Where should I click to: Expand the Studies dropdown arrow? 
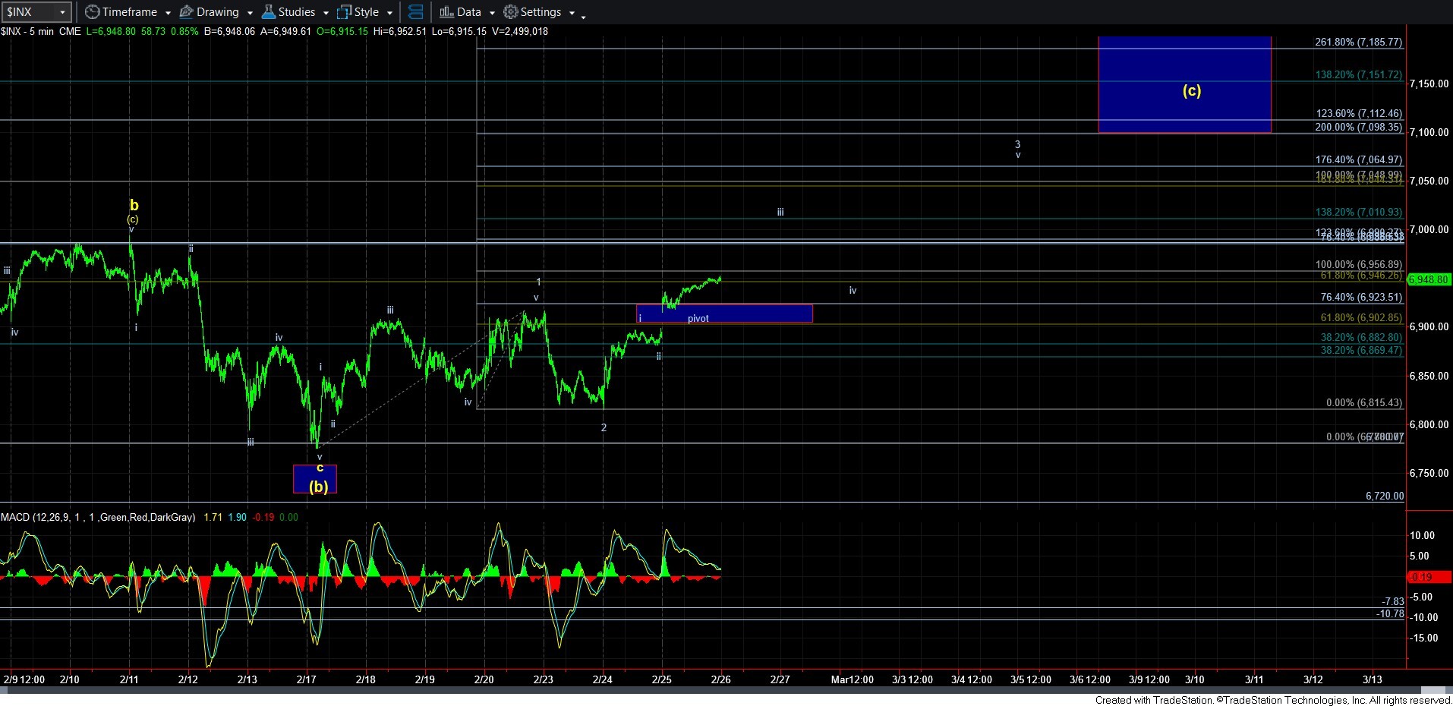326,13
